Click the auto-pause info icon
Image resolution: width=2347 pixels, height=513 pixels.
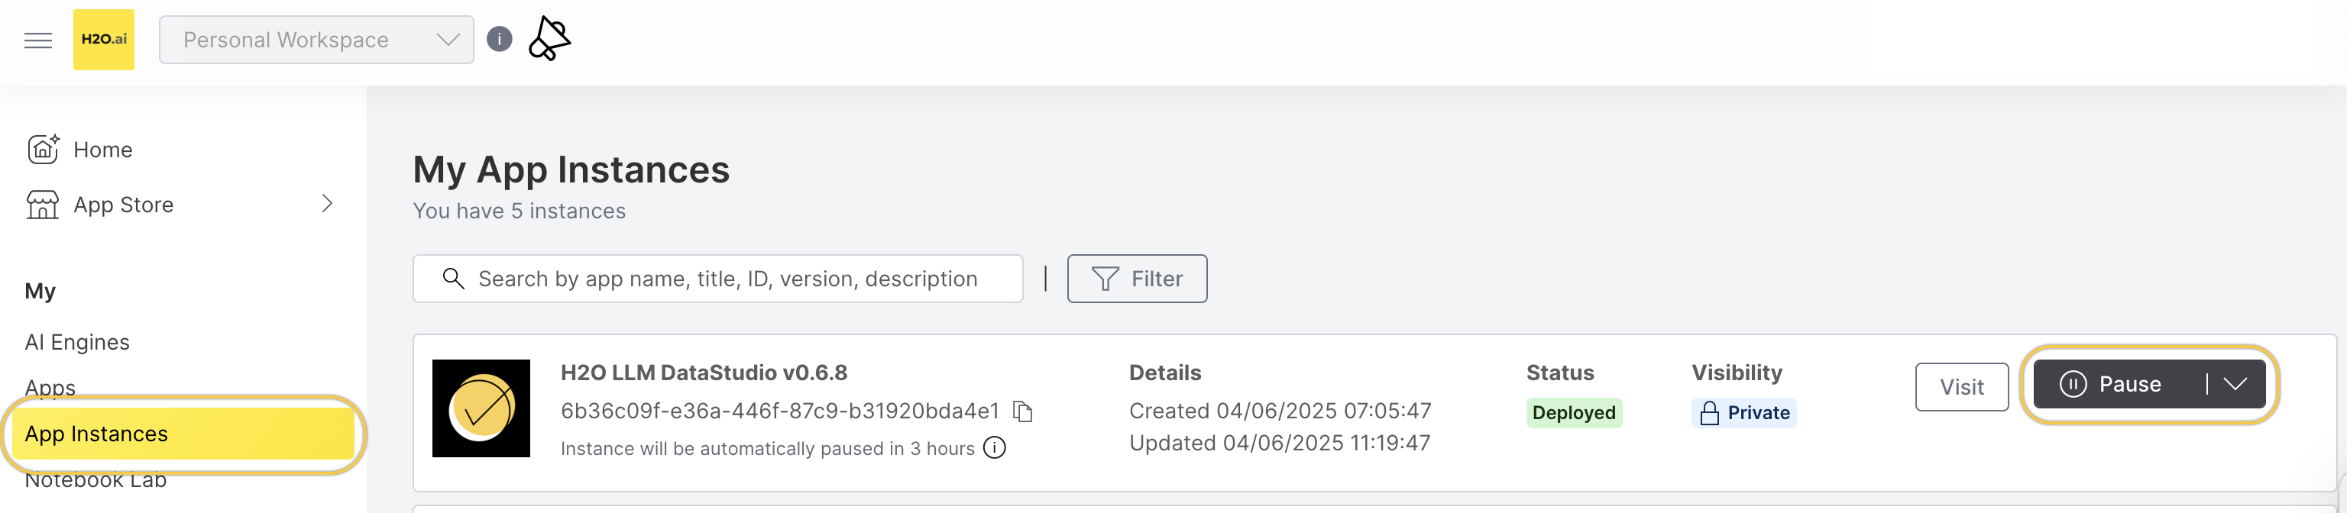[995, 447]
